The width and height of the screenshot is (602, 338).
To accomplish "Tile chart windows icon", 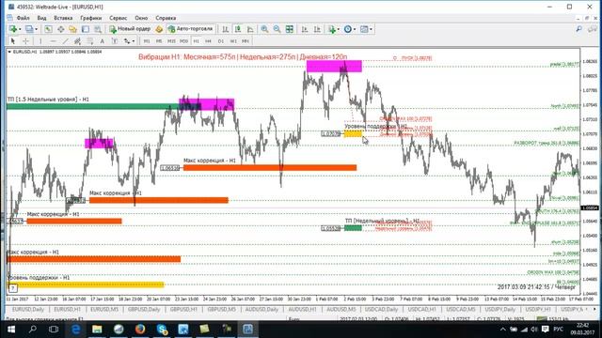I will coord(290,29).
